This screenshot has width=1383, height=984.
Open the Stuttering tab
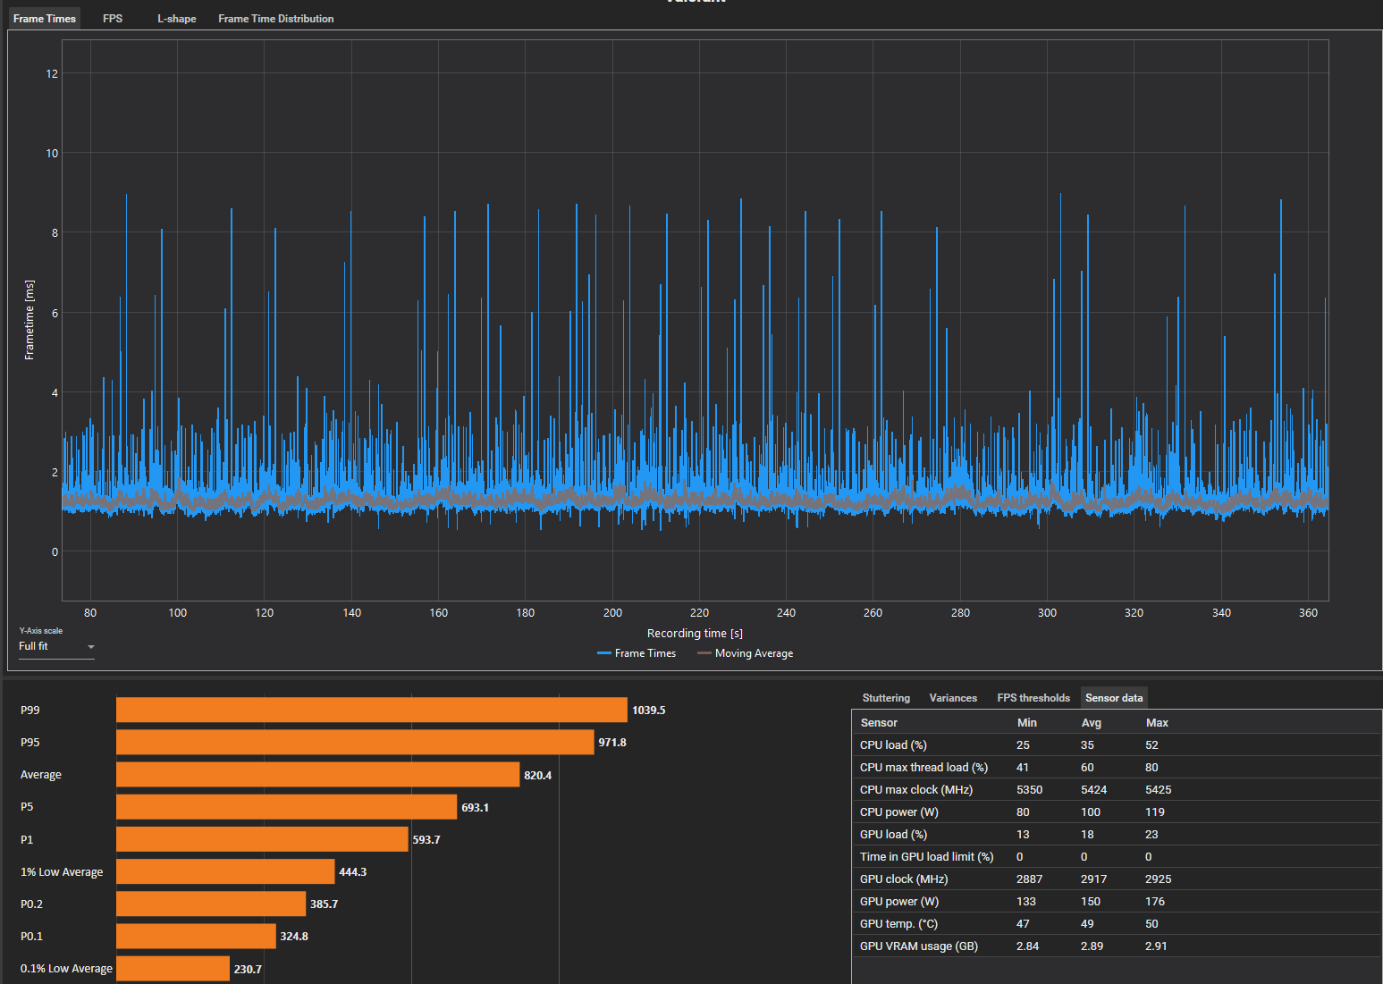pos(886,698)
